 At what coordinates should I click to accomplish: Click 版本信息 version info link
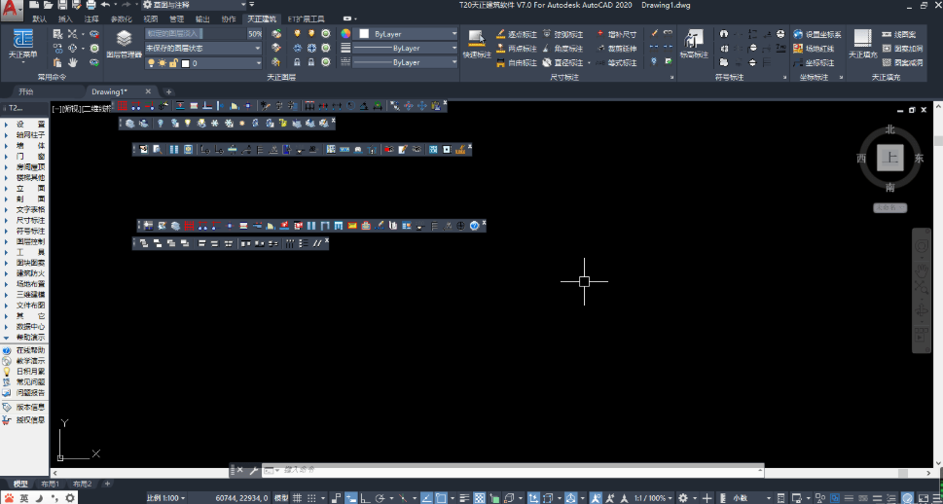24,407
